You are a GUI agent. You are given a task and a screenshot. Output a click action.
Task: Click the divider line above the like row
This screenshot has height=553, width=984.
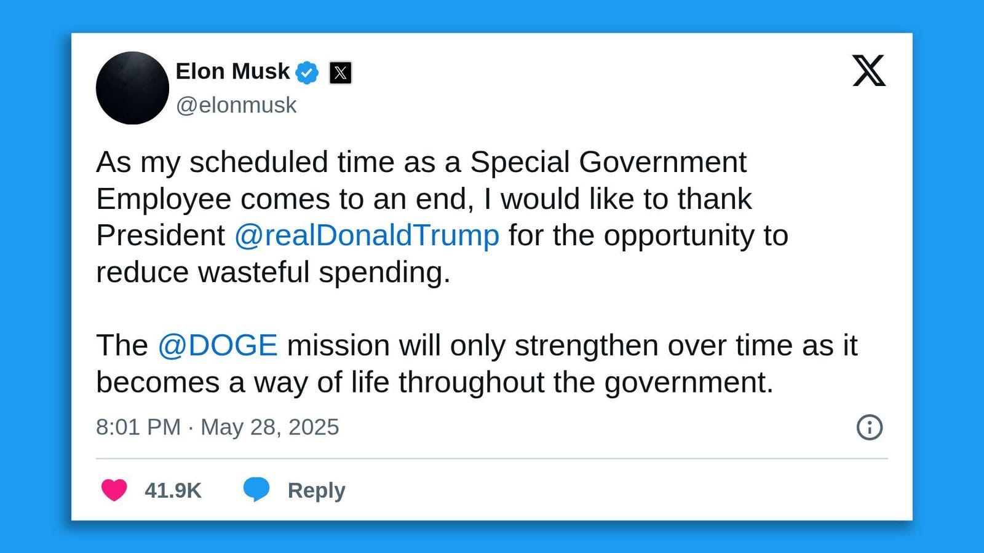[492, 458]
